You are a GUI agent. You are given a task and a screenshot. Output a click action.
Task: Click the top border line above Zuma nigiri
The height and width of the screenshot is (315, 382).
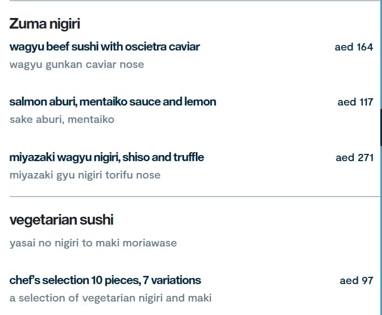191,1
